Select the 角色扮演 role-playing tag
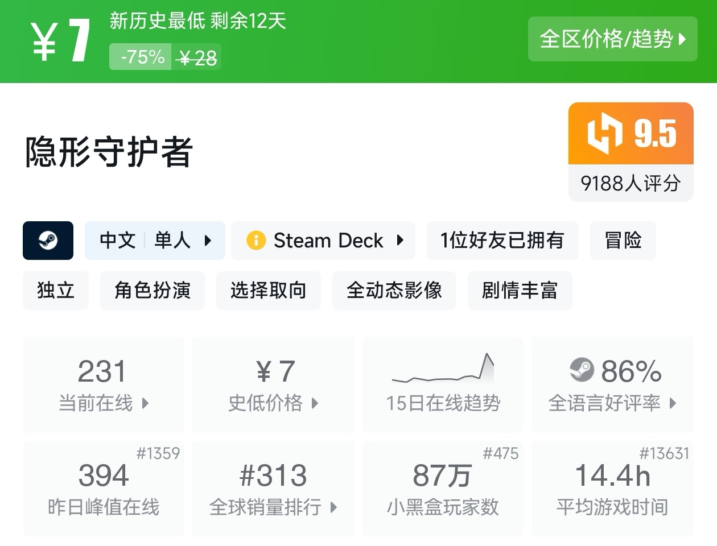Screen dimensions: 717x546 coord(153,291)
